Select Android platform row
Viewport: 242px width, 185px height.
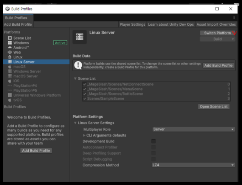pos(36,48)
